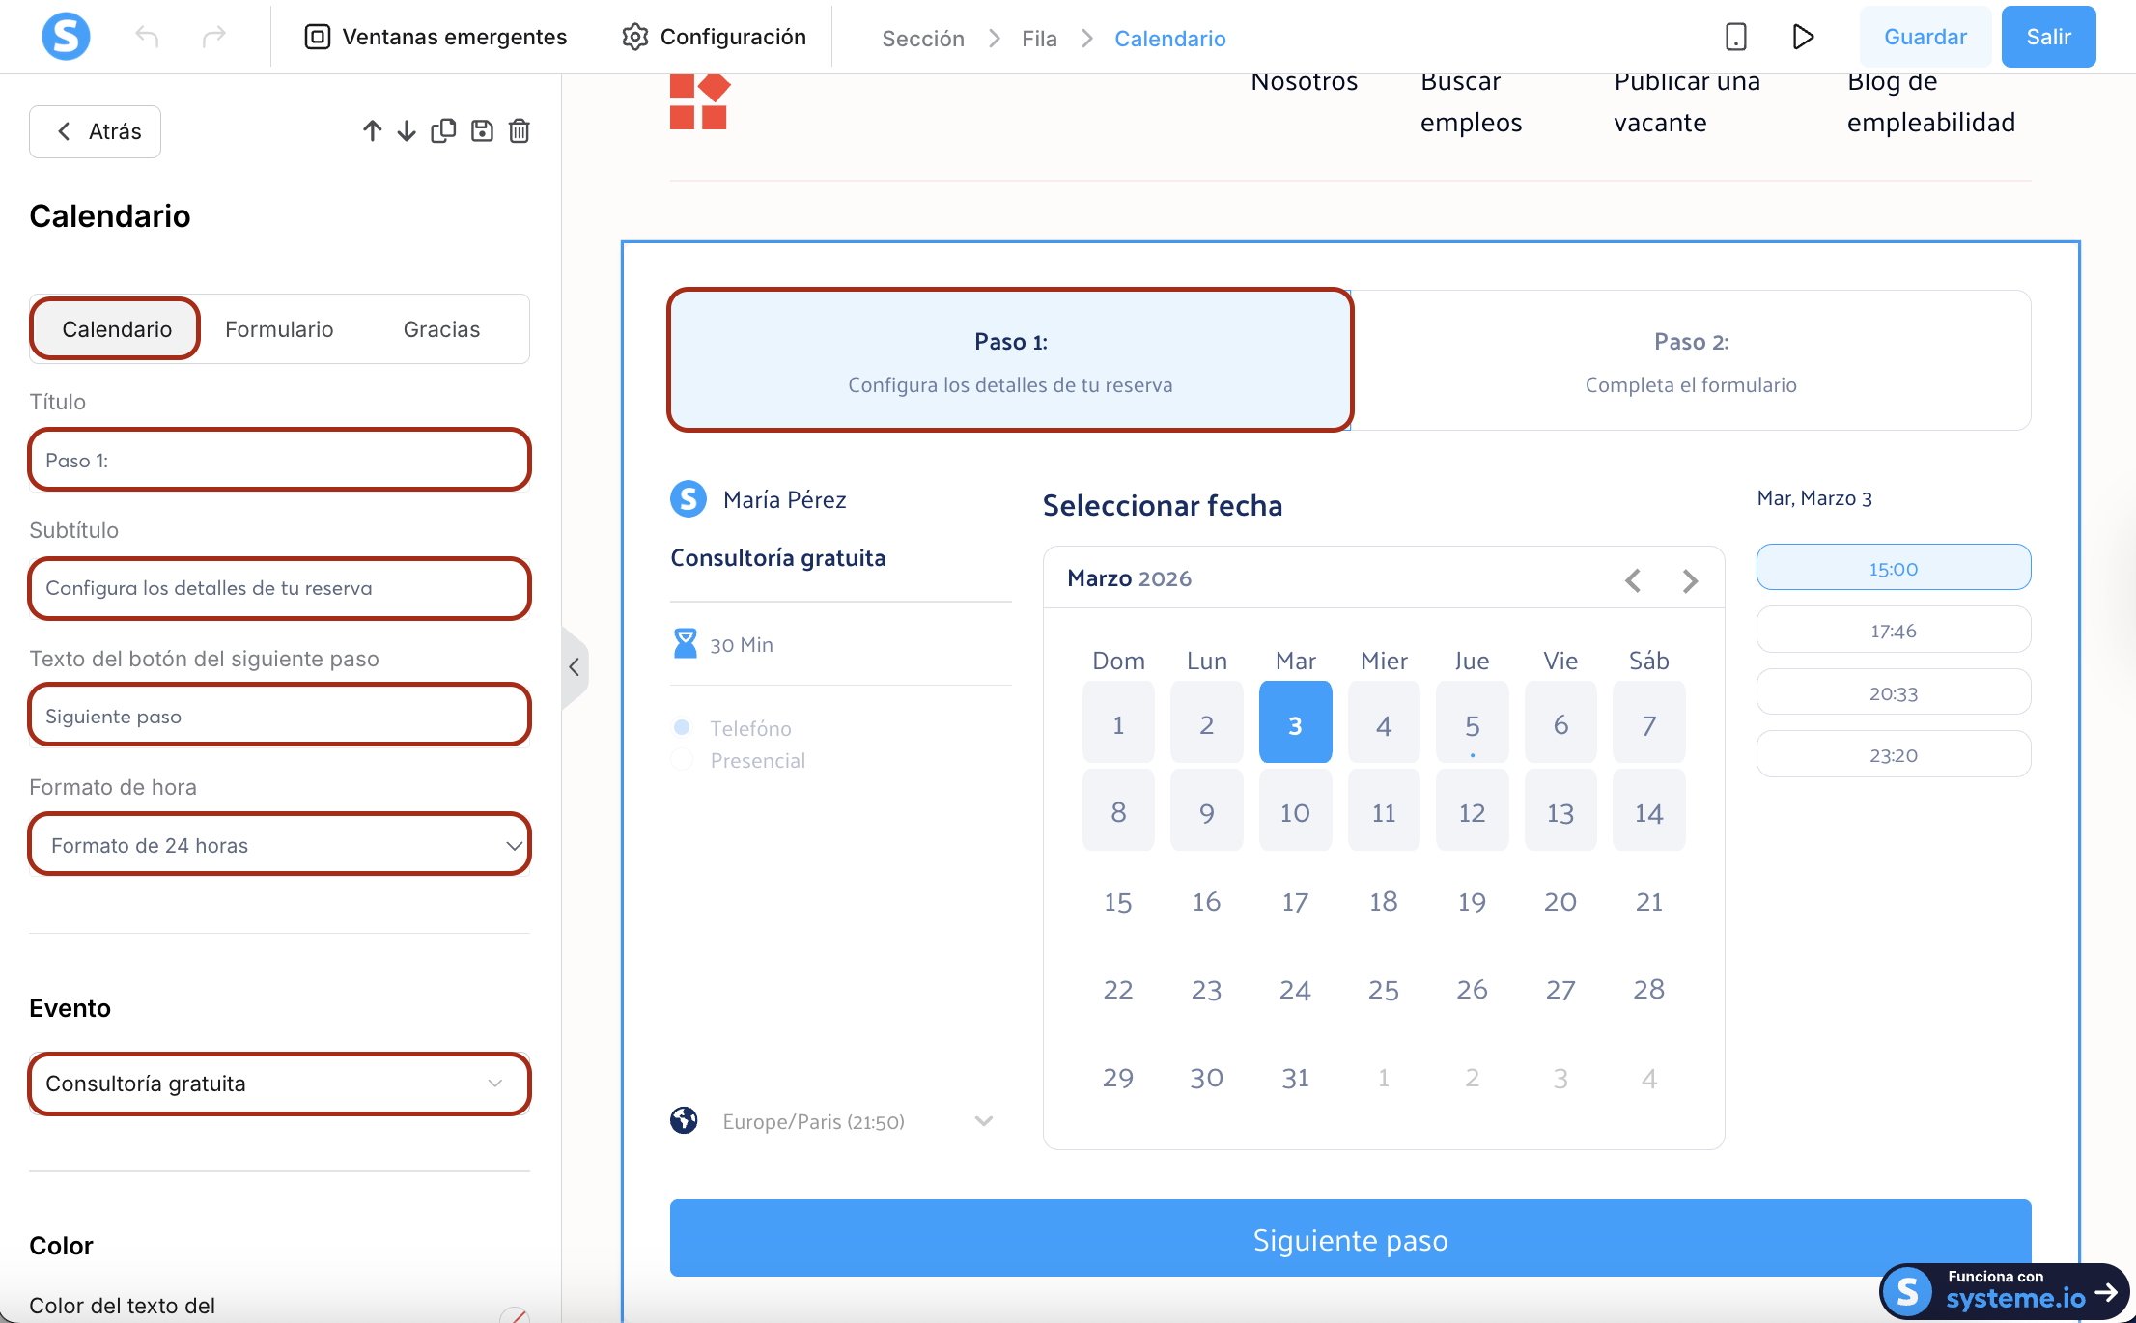
Task: Move element down with arrow icon
Action: [407, 131]
